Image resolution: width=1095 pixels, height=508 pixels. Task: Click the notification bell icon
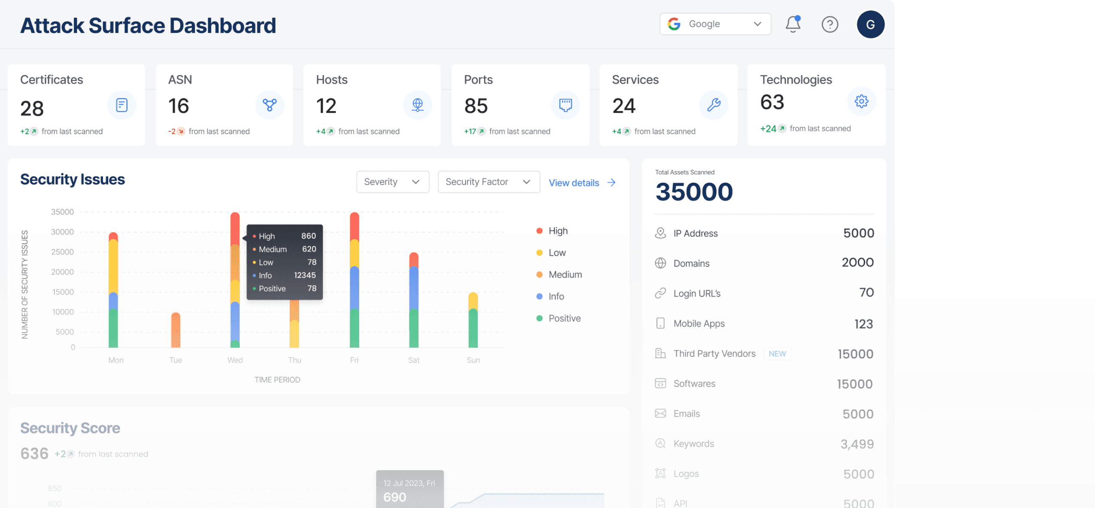[x=793, y=24]
